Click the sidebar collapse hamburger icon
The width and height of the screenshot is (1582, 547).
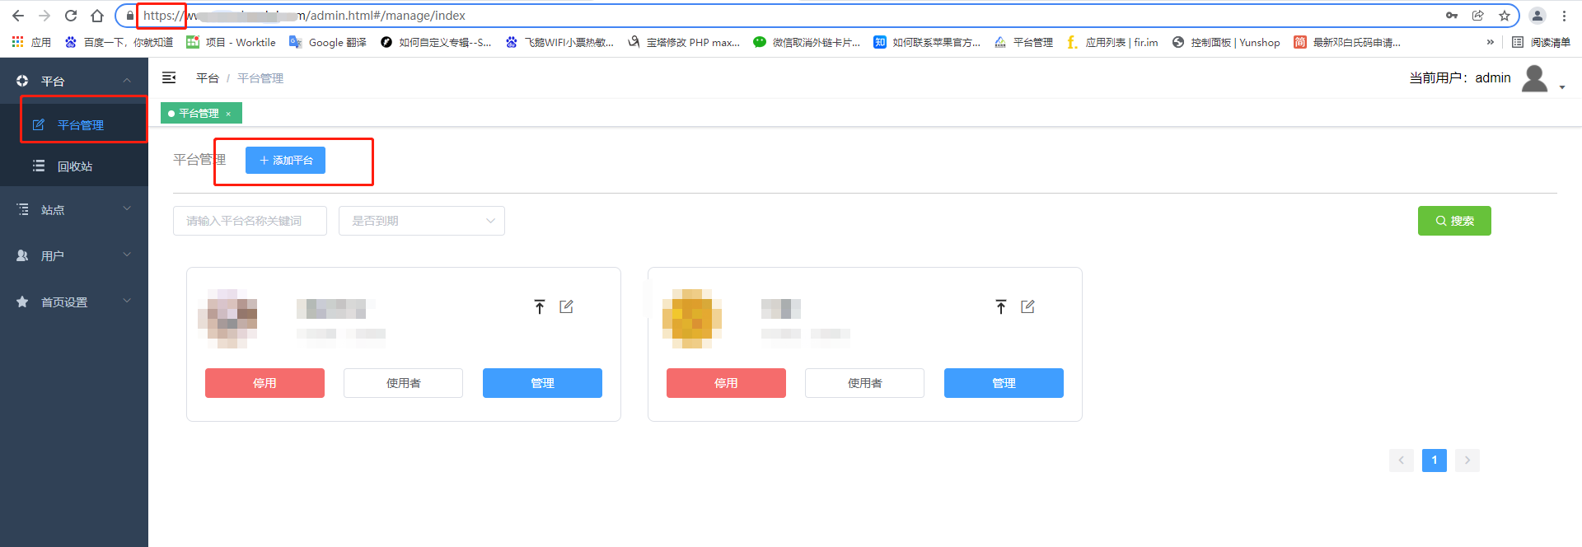coord(169,77)
